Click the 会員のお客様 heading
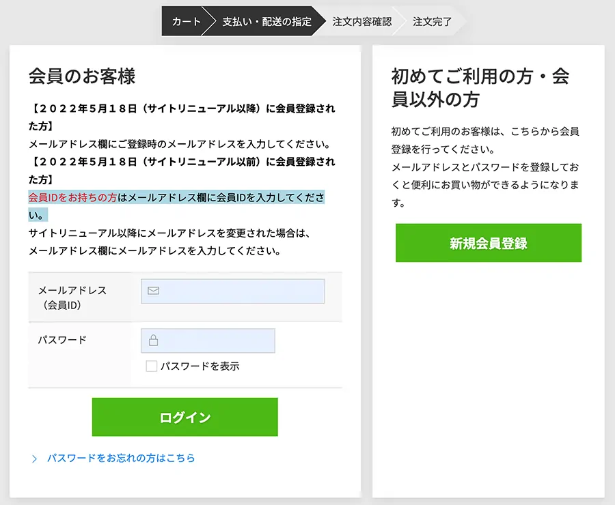 [x=82, y=76]
